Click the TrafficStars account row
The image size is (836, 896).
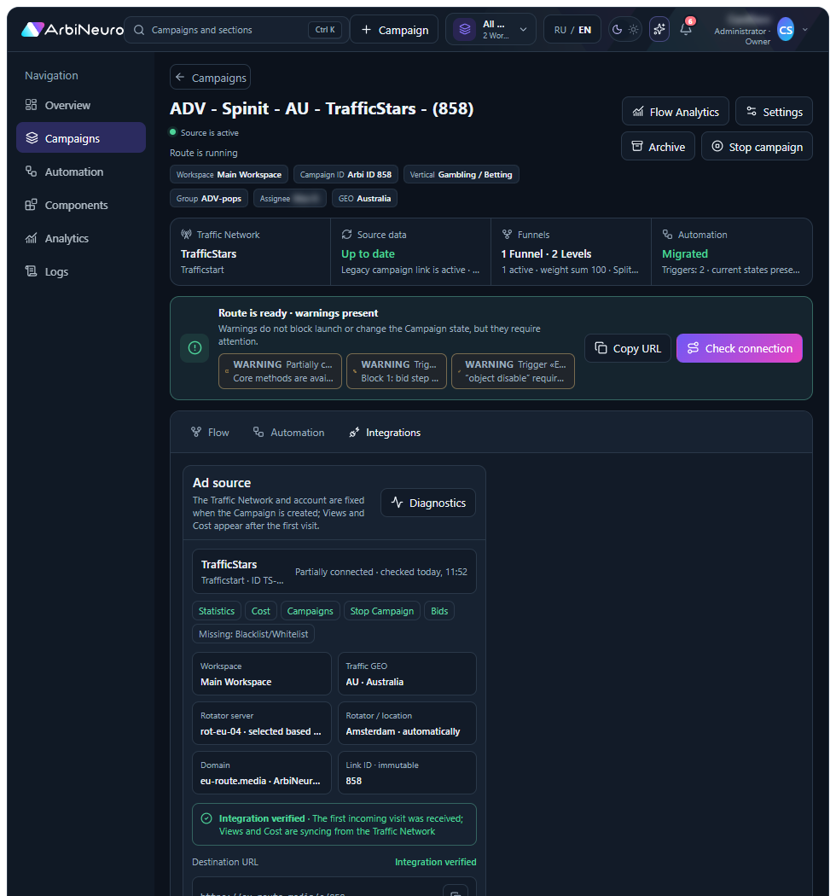coord(334,572)
